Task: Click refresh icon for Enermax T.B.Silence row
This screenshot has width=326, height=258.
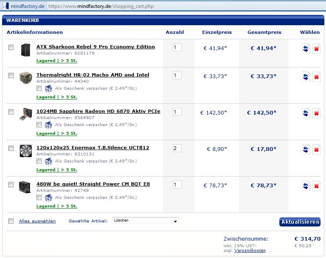Action: (306, 150)
